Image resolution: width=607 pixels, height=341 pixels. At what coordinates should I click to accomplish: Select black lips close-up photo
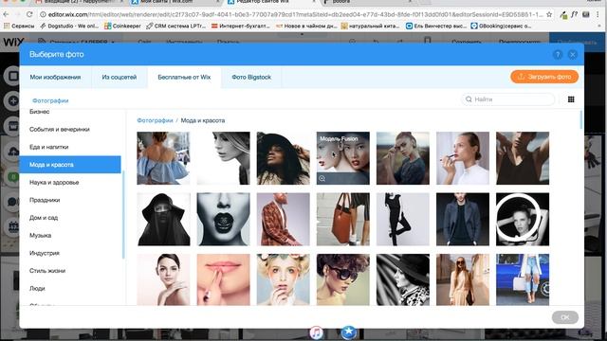tap(224, 219)
